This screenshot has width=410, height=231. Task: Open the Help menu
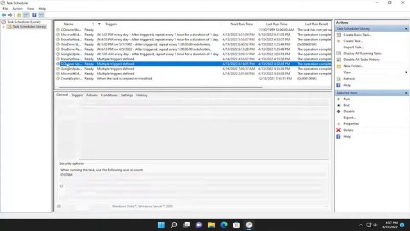click(42, 8)
